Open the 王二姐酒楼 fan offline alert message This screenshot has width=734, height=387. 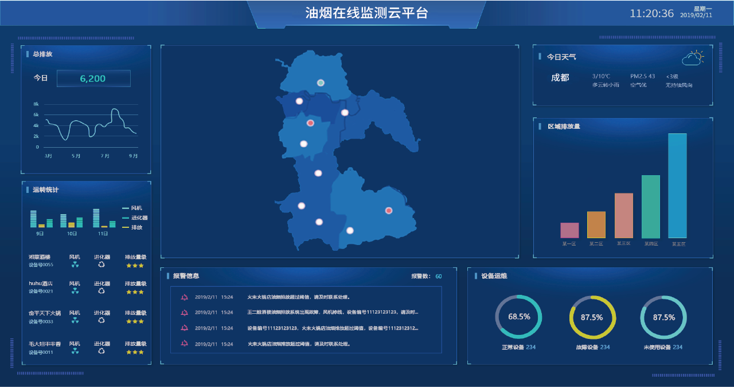coord(333,313)
